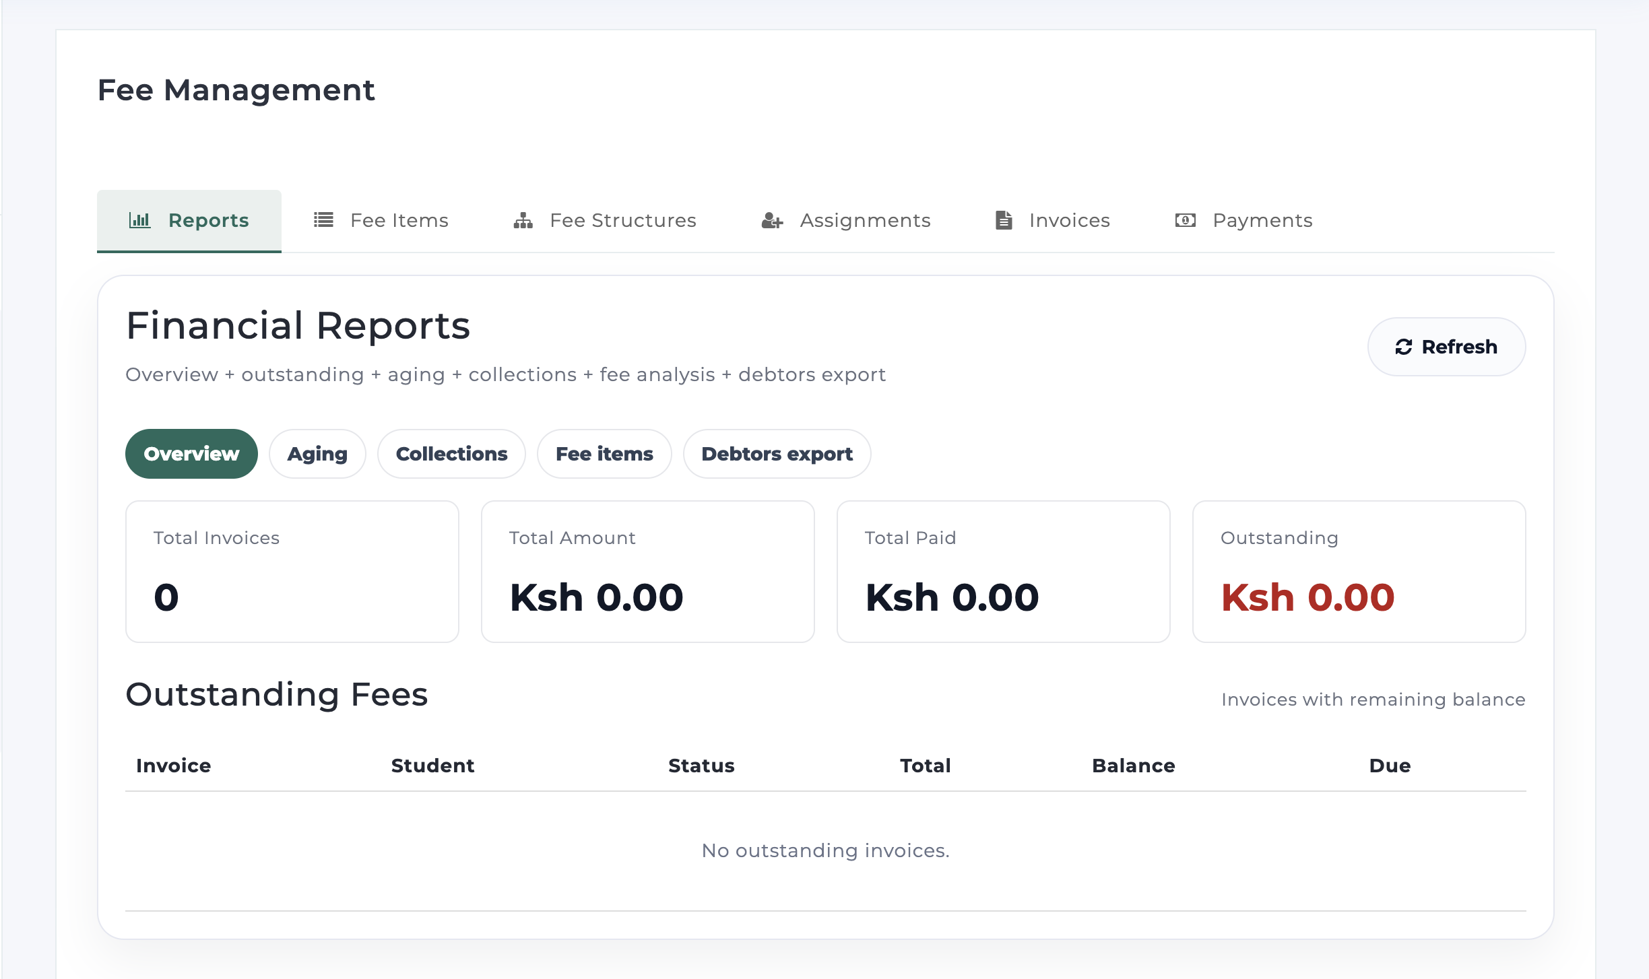Switch to the Fee Items tab
This screenshot has height=979, width=1649.
point(380,220)
